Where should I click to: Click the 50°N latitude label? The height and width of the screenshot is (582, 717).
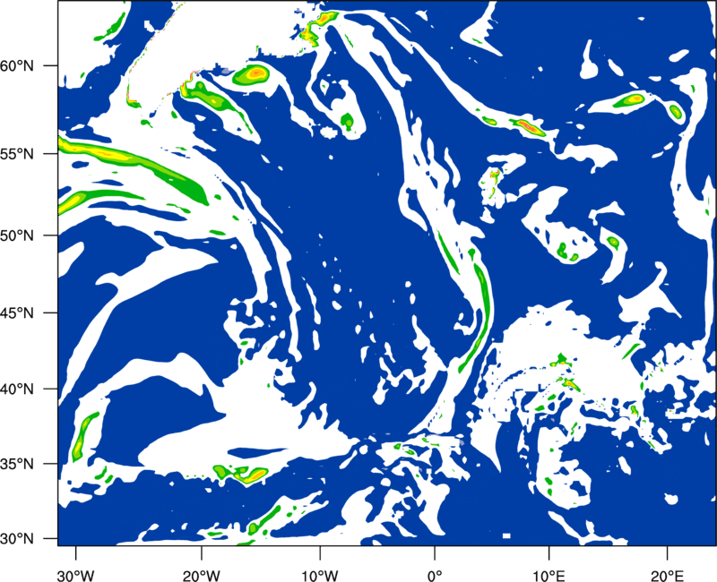(17, 235)
